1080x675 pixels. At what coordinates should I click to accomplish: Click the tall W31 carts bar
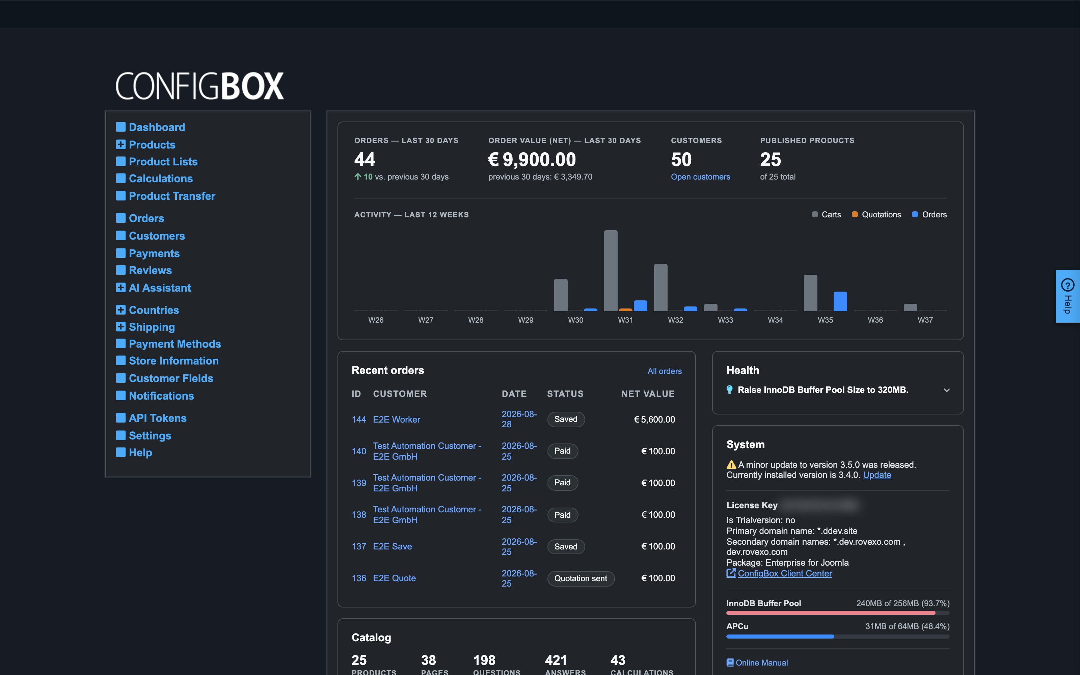pyautogui.click(x=611, y=271)
